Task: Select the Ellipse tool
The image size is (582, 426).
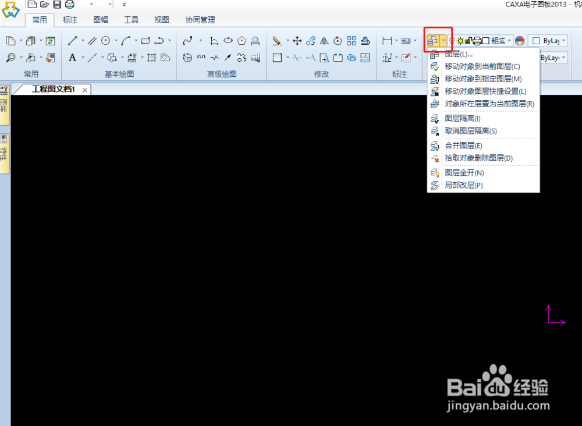Action: (228, 41)
